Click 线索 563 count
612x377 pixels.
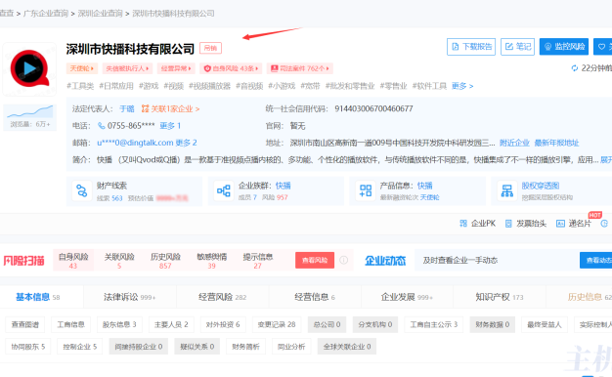pos(109,198)
